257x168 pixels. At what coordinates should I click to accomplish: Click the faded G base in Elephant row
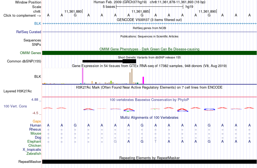pyautogui.click(x=115, y=141)
